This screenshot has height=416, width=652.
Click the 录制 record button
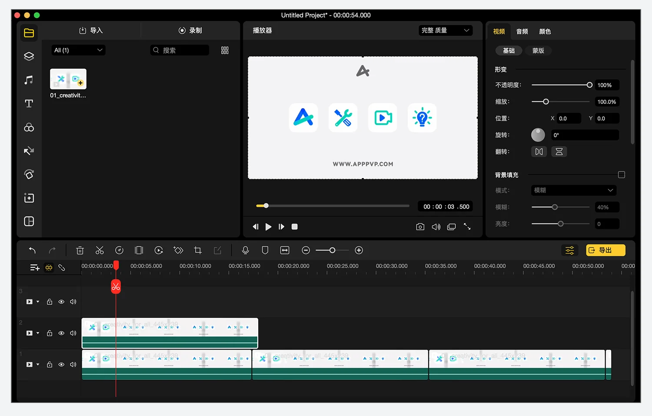click(x=190, y=30)
